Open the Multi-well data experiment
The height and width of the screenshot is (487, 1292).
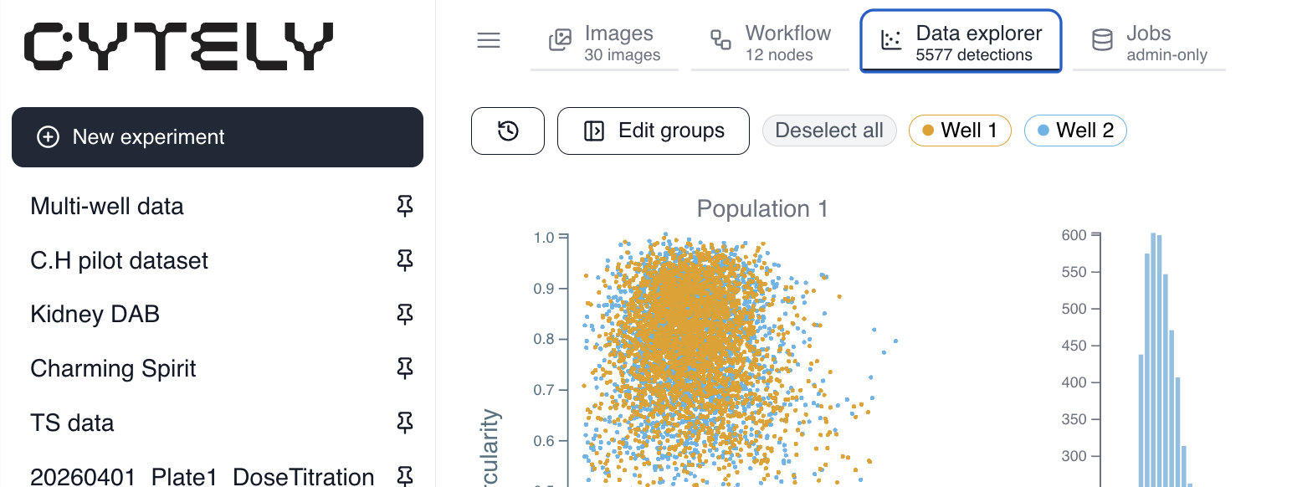(107, 207)
